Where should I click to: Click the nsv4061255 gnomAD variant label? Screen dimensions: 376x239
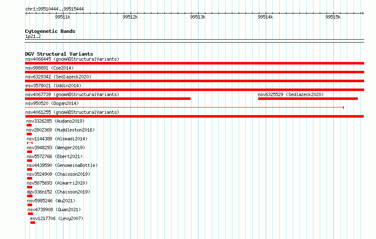pos(72,112)
